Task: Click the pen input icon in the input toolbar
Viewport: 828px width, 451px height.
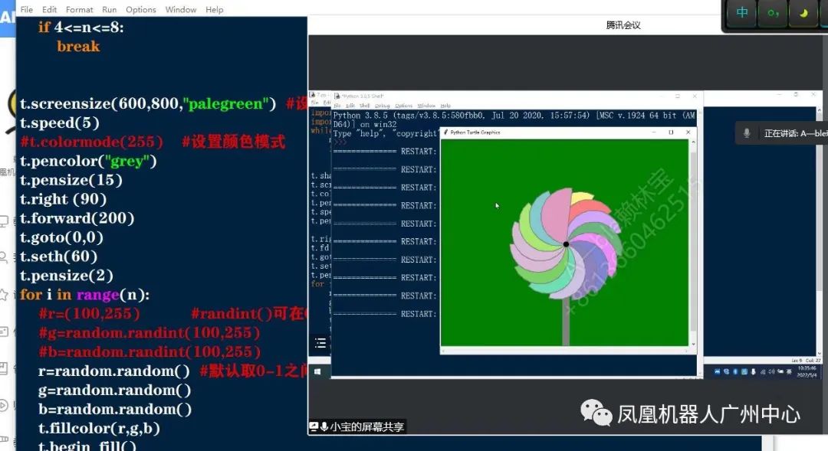Action: [x=772, y=11]
